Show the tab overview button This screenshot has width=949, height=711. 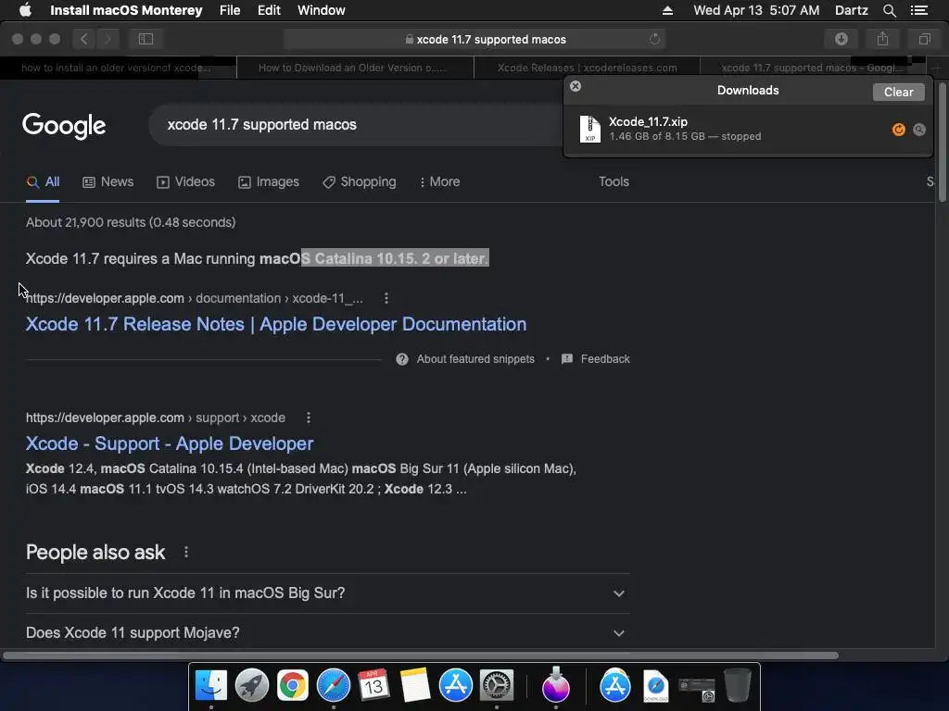(924, 39)
